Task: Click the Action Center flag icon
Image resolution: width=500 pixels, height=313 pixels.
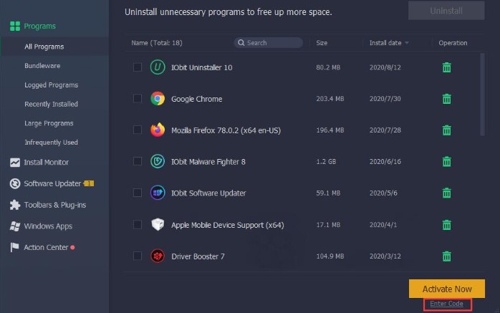Action: click(x=14, y=247)
